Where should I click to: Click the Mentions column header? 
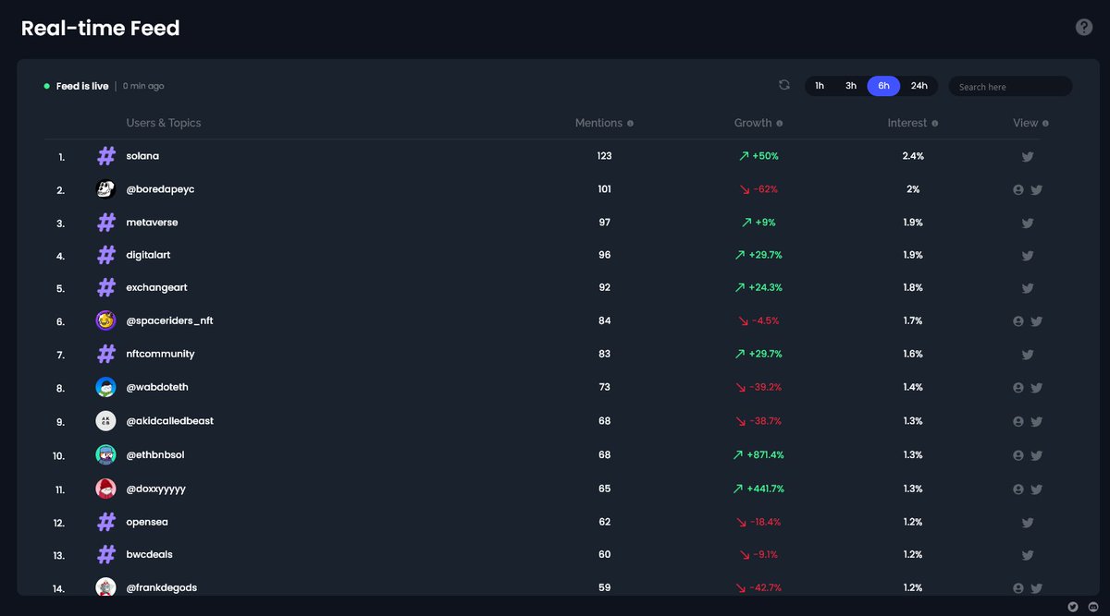tap(598, 123)
